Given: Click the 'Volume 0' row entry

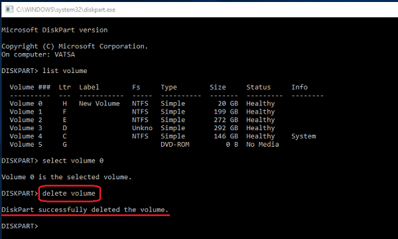Looking at the screenshot, I should click(26, 104).
